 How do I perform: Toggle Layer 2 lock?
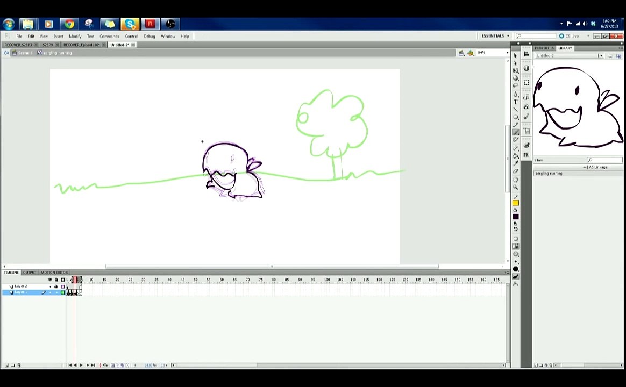point(56,286)
